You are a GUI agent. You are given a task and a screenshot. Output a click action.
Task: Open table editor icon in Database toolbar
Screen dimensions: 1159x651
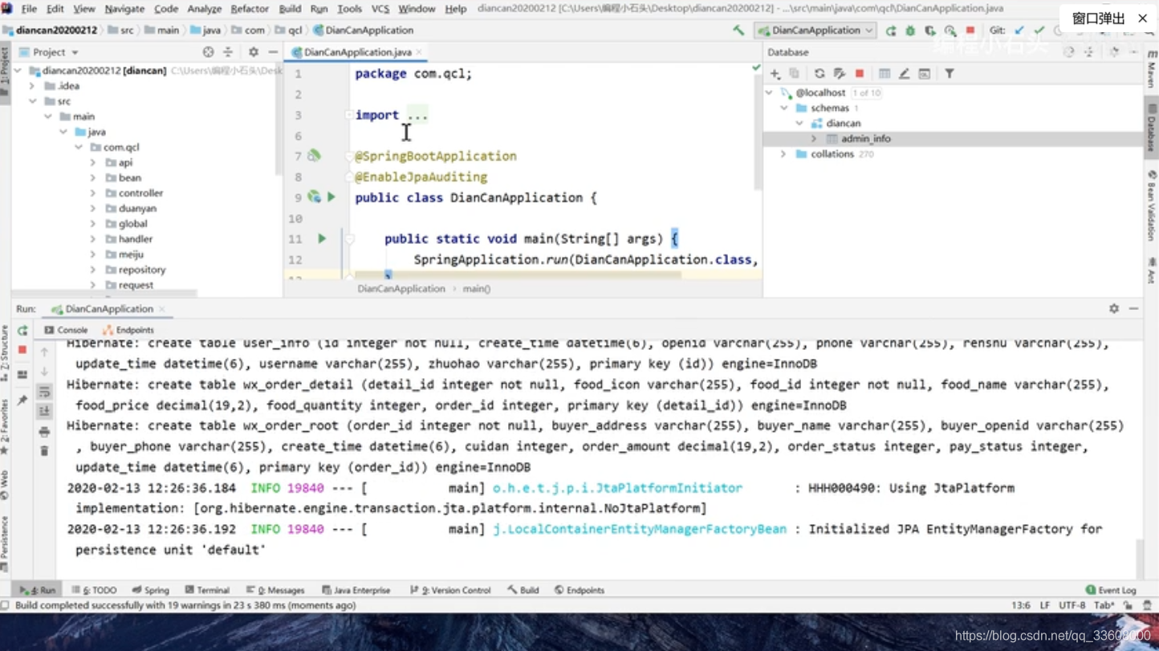[885, 74]
